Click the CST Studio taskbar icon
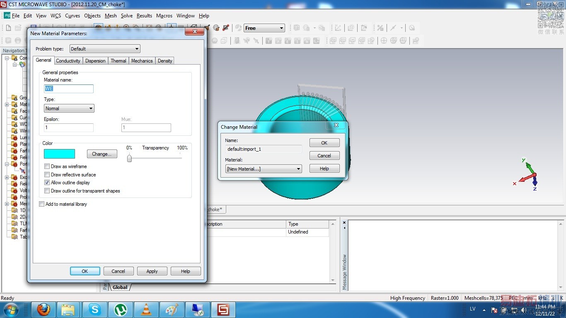Image resolution: width=566 pixels, height=318 pixels. (223, 309)
